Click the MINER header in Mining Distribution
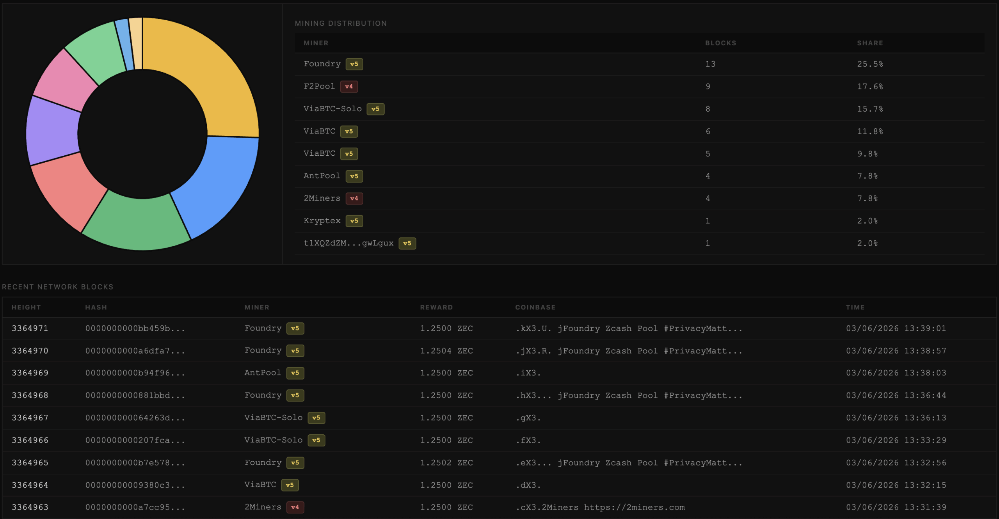Viewport: 999px width, 519px height. tap(316, 43)
